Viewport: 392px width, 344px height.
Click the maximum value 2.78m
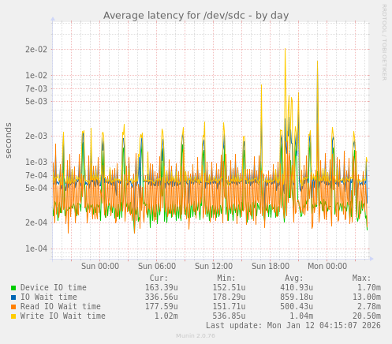369,306
